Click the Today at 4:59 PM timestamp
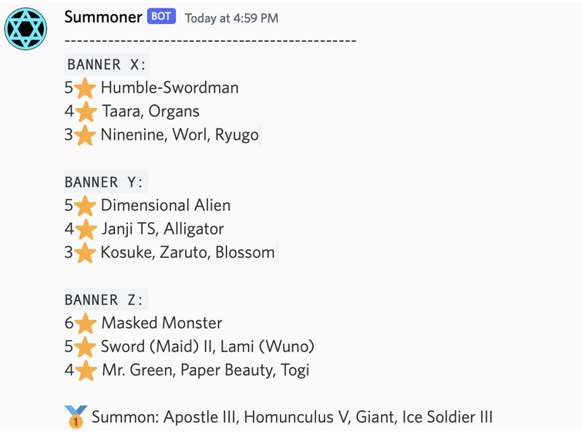The width and height of the screenshot is (582, 445). 231,18
